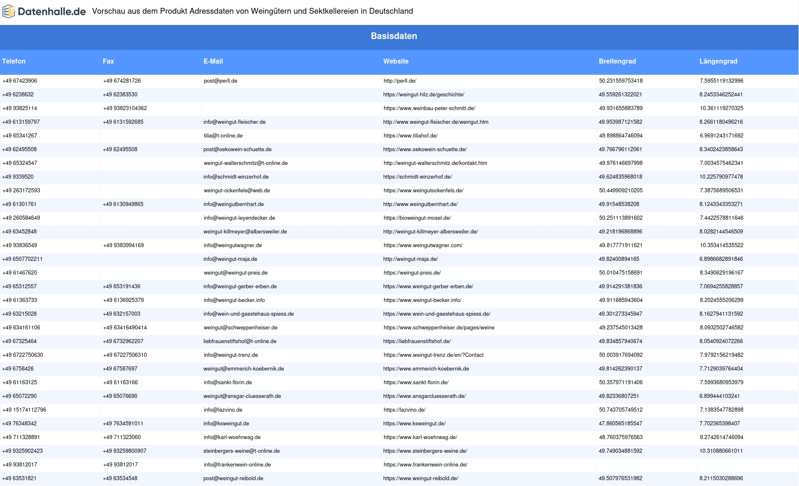Click weinbau-peter-schmitt.de website cell
The height and width of the screenshot is (486, 799).
point(429,108)
